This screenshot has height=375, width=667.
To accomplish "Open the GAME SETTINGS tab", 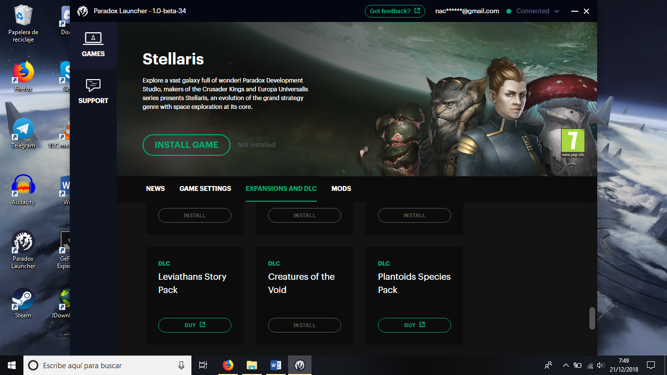I will [205, 188].
